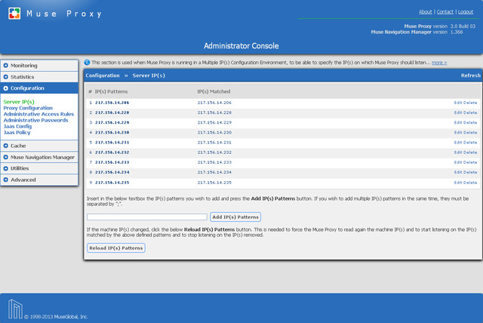Delete the 217.156.14.228 pattern
Viewport: 483px width, 323px height.
(x=470, y=112)
